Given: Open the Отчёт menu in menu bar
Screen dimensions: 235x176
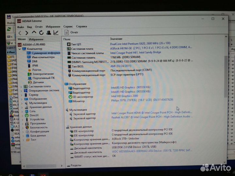Looking at the screenshot, I should (39, 27).
